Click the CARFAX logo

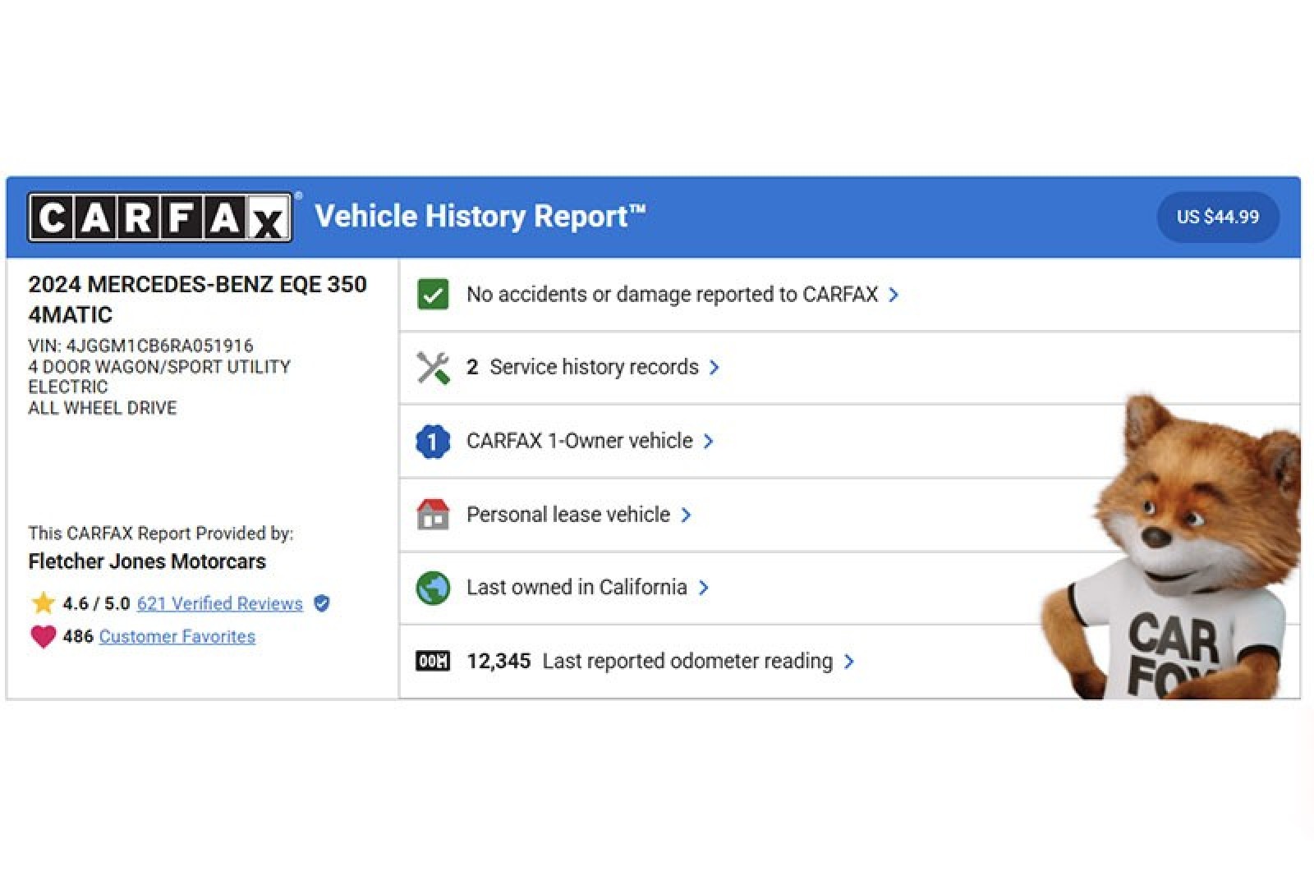(161, 216)
